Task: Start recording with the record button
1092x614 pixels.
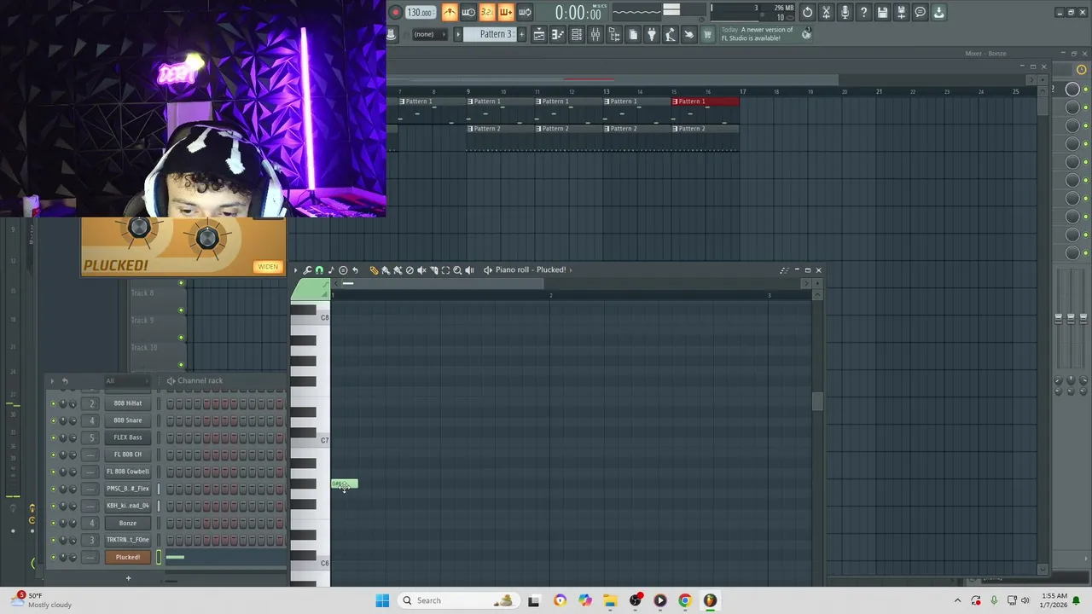Action: click(395, 12)
